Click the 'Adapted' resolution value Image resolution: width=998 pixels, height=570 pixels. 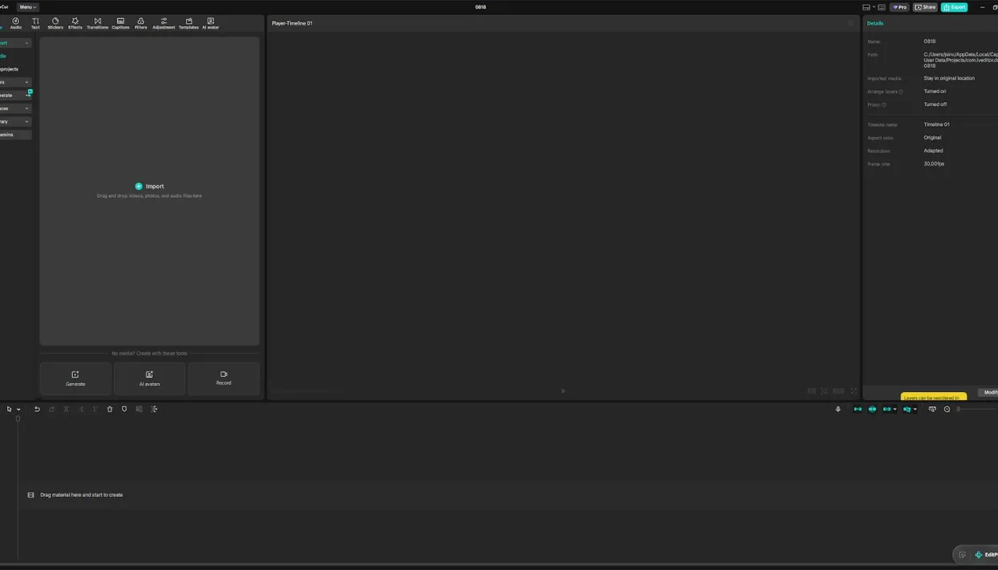pyautogui.click(x=933, y=150)
